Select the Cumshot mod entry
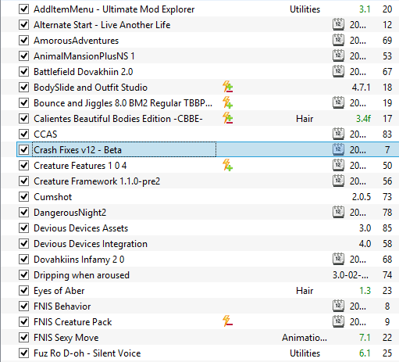Image resolution: width=399 pixels, height=362 pixels. [x=53, y=197]
